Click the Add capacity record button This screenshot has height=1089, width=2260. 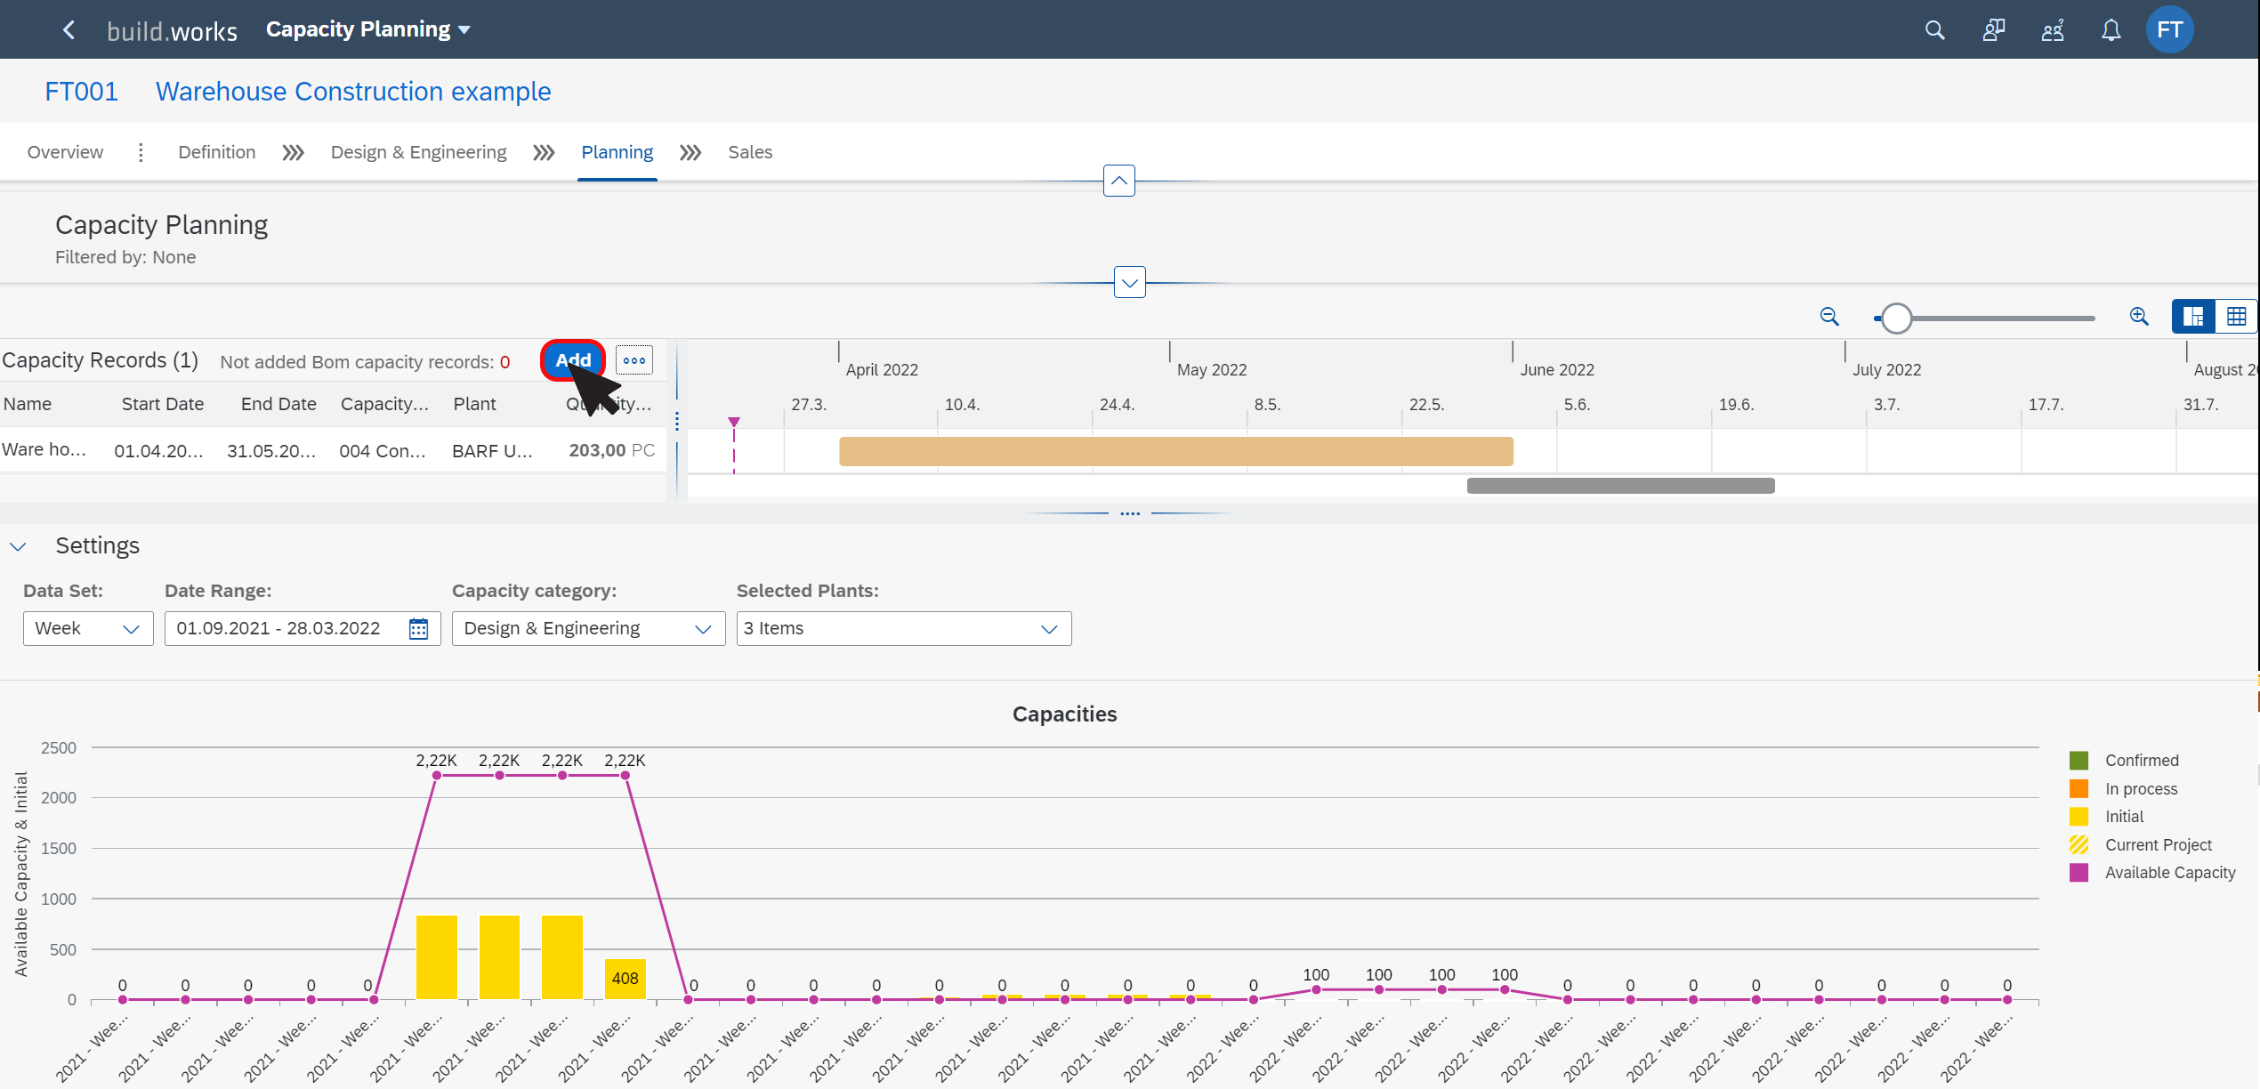click(572, 360)
